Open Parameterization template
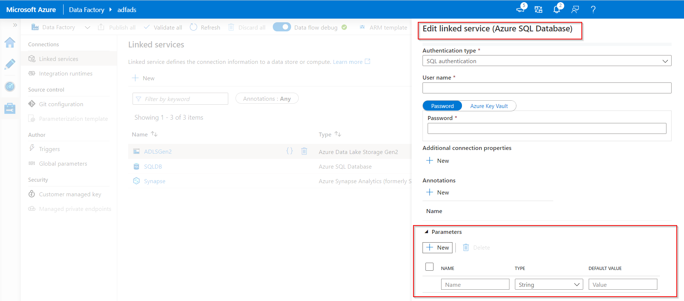 coord(69,119)
